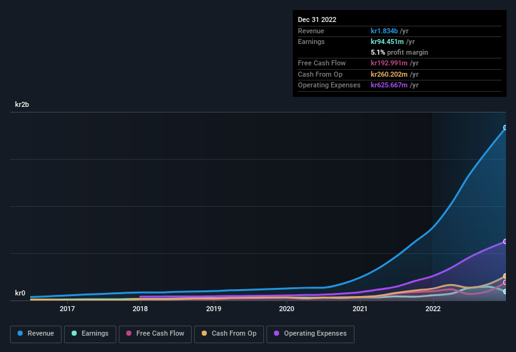Toggle the Operating Expenses legend button
The width and height of the screenshot is (516, 352).
coord(310,334)
